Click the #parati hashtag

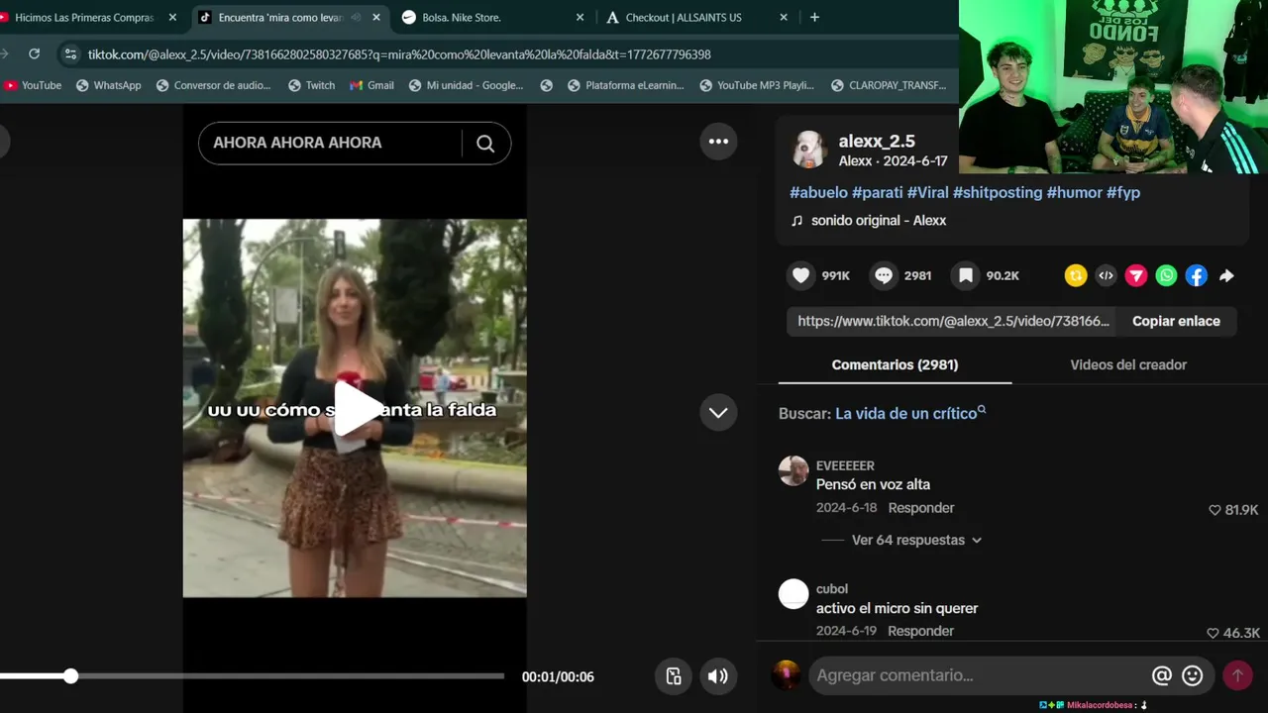coord(878,193)
